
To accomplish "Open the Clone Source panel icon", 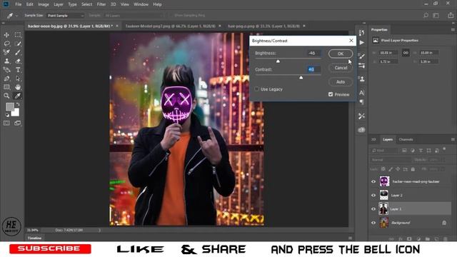I will (362, 79).
